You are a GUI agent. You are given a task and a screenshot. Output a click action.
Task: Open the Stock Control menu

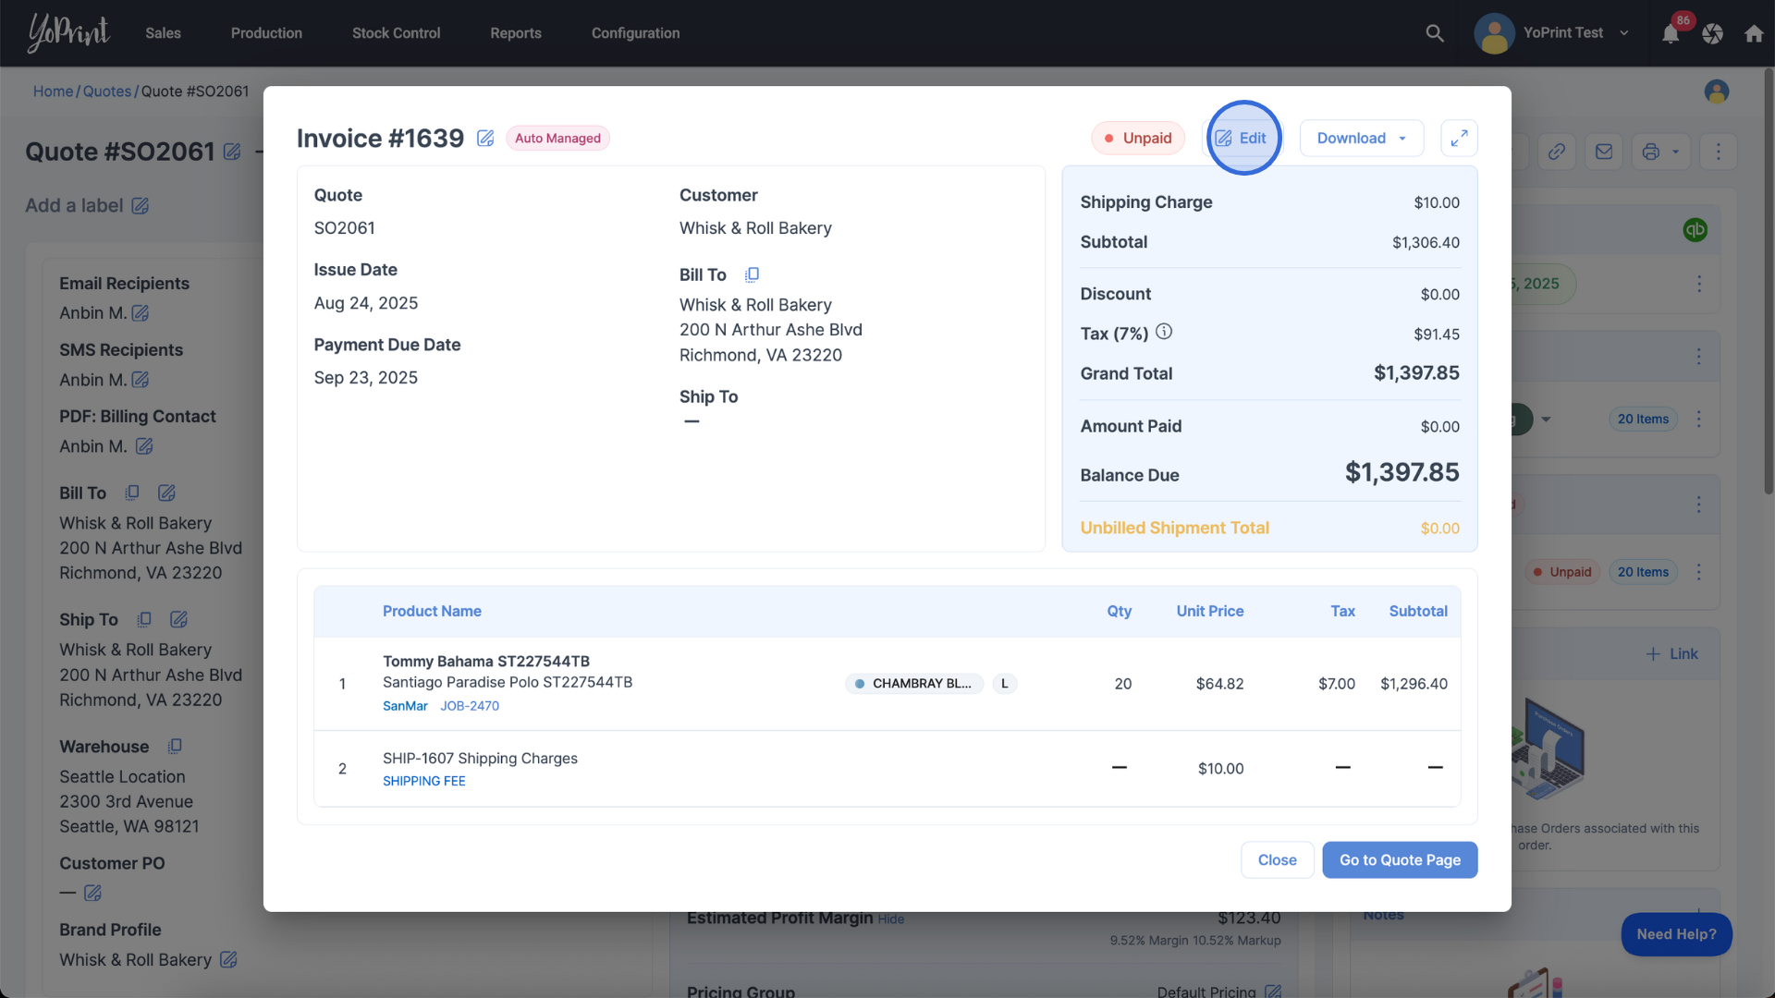pos(396,33)
